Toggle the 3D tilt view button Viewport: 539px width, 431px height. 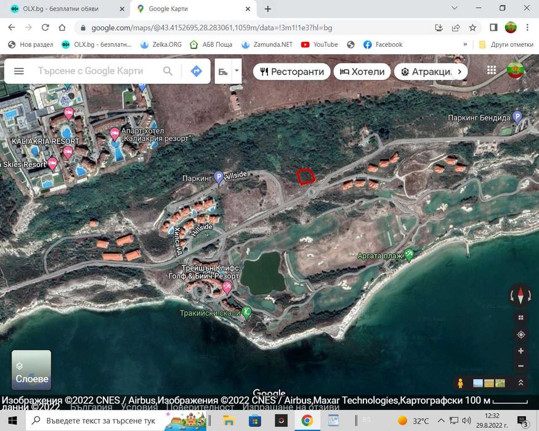click(x=521, y=318)
